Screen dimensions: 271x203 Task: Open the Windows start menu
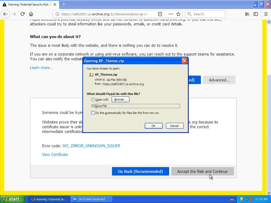(13, 199)
